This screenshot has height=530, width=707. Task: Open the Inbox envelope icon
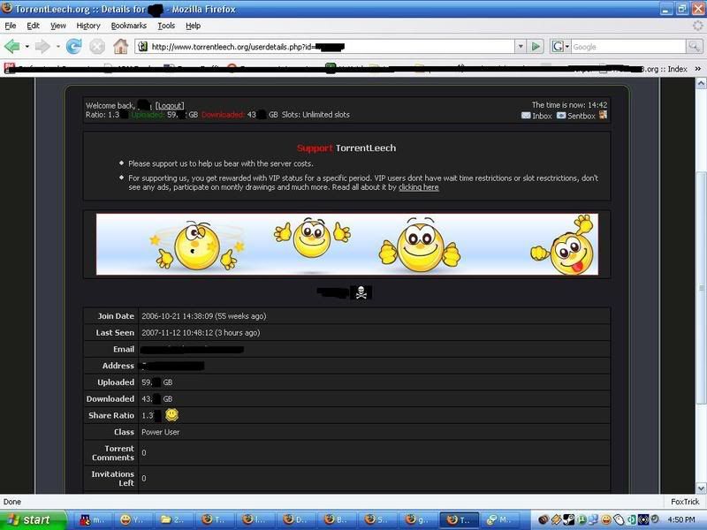526,116
